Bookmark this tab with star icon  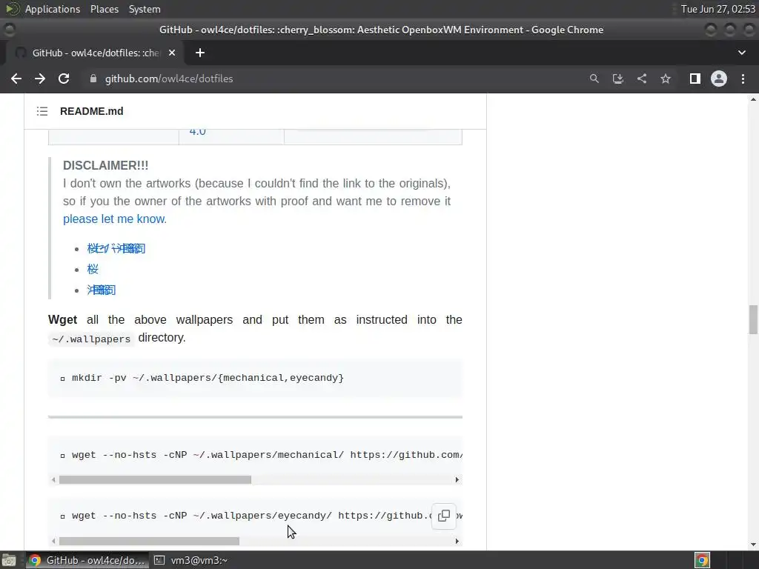[x=666, y=79]
